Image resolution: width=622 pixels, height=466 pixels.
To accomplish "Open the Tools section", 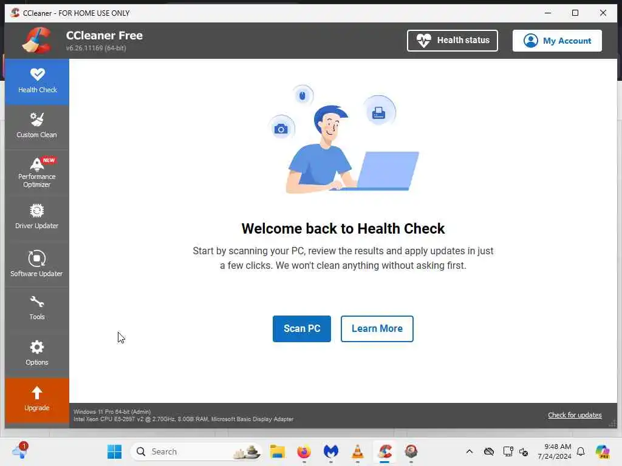I will pyautogui.click(x=37, y=308).
